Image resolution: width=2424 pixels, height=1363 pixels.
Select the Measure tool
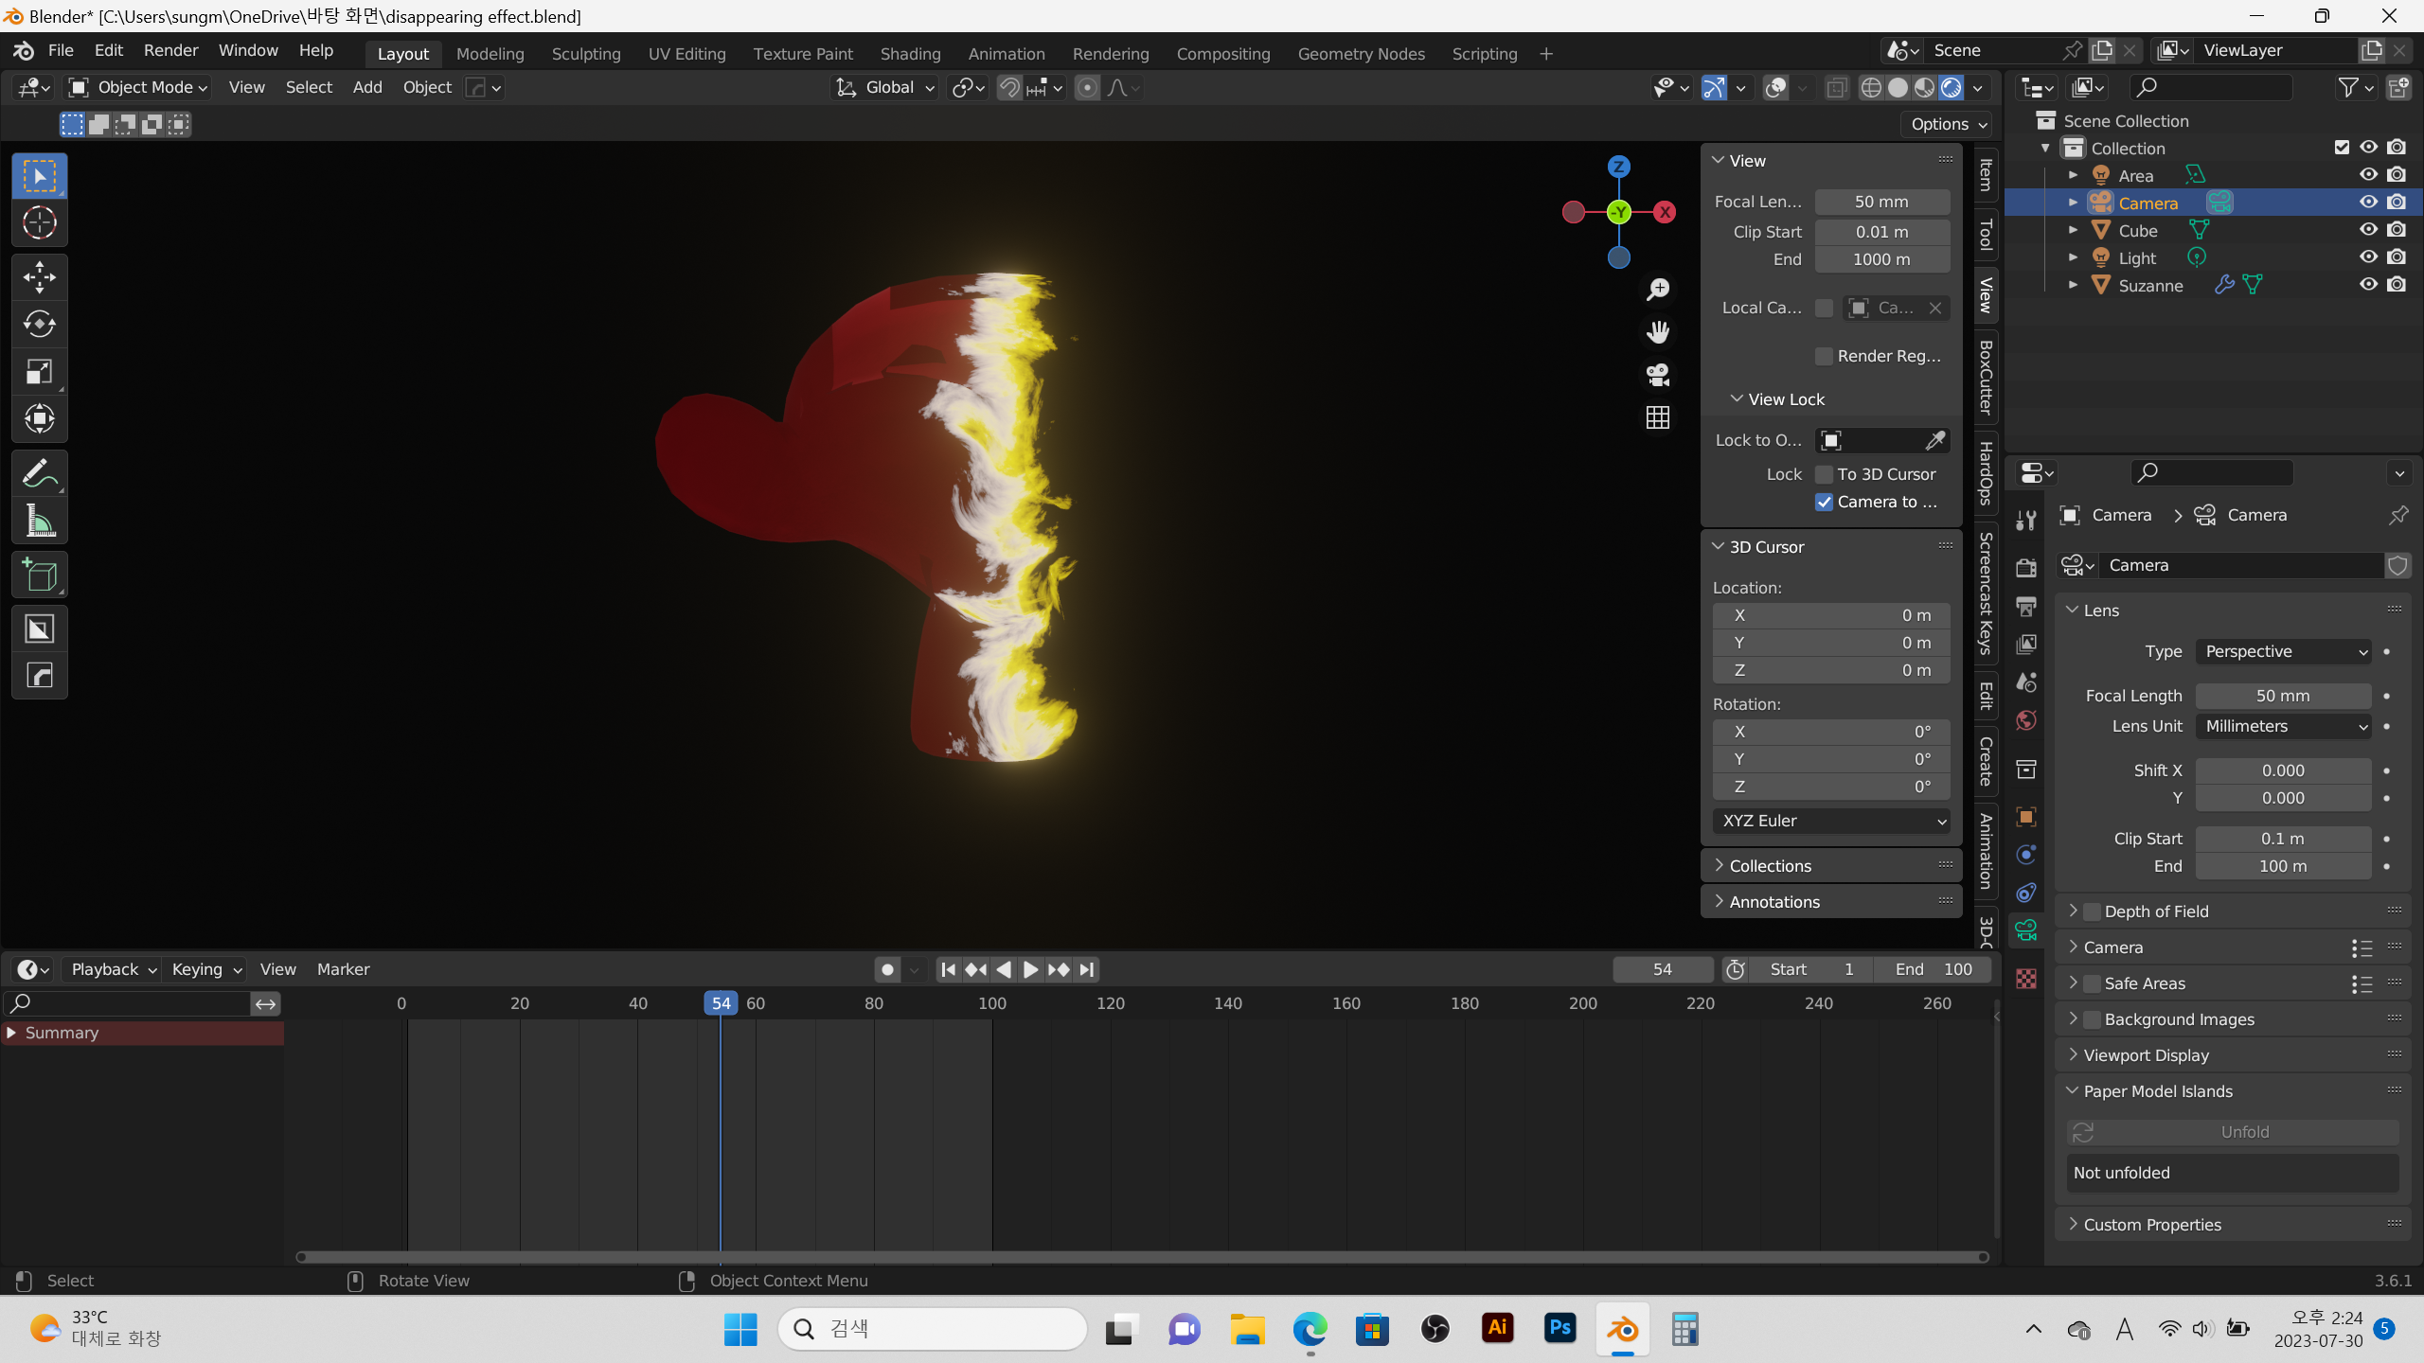pos(39,521)
